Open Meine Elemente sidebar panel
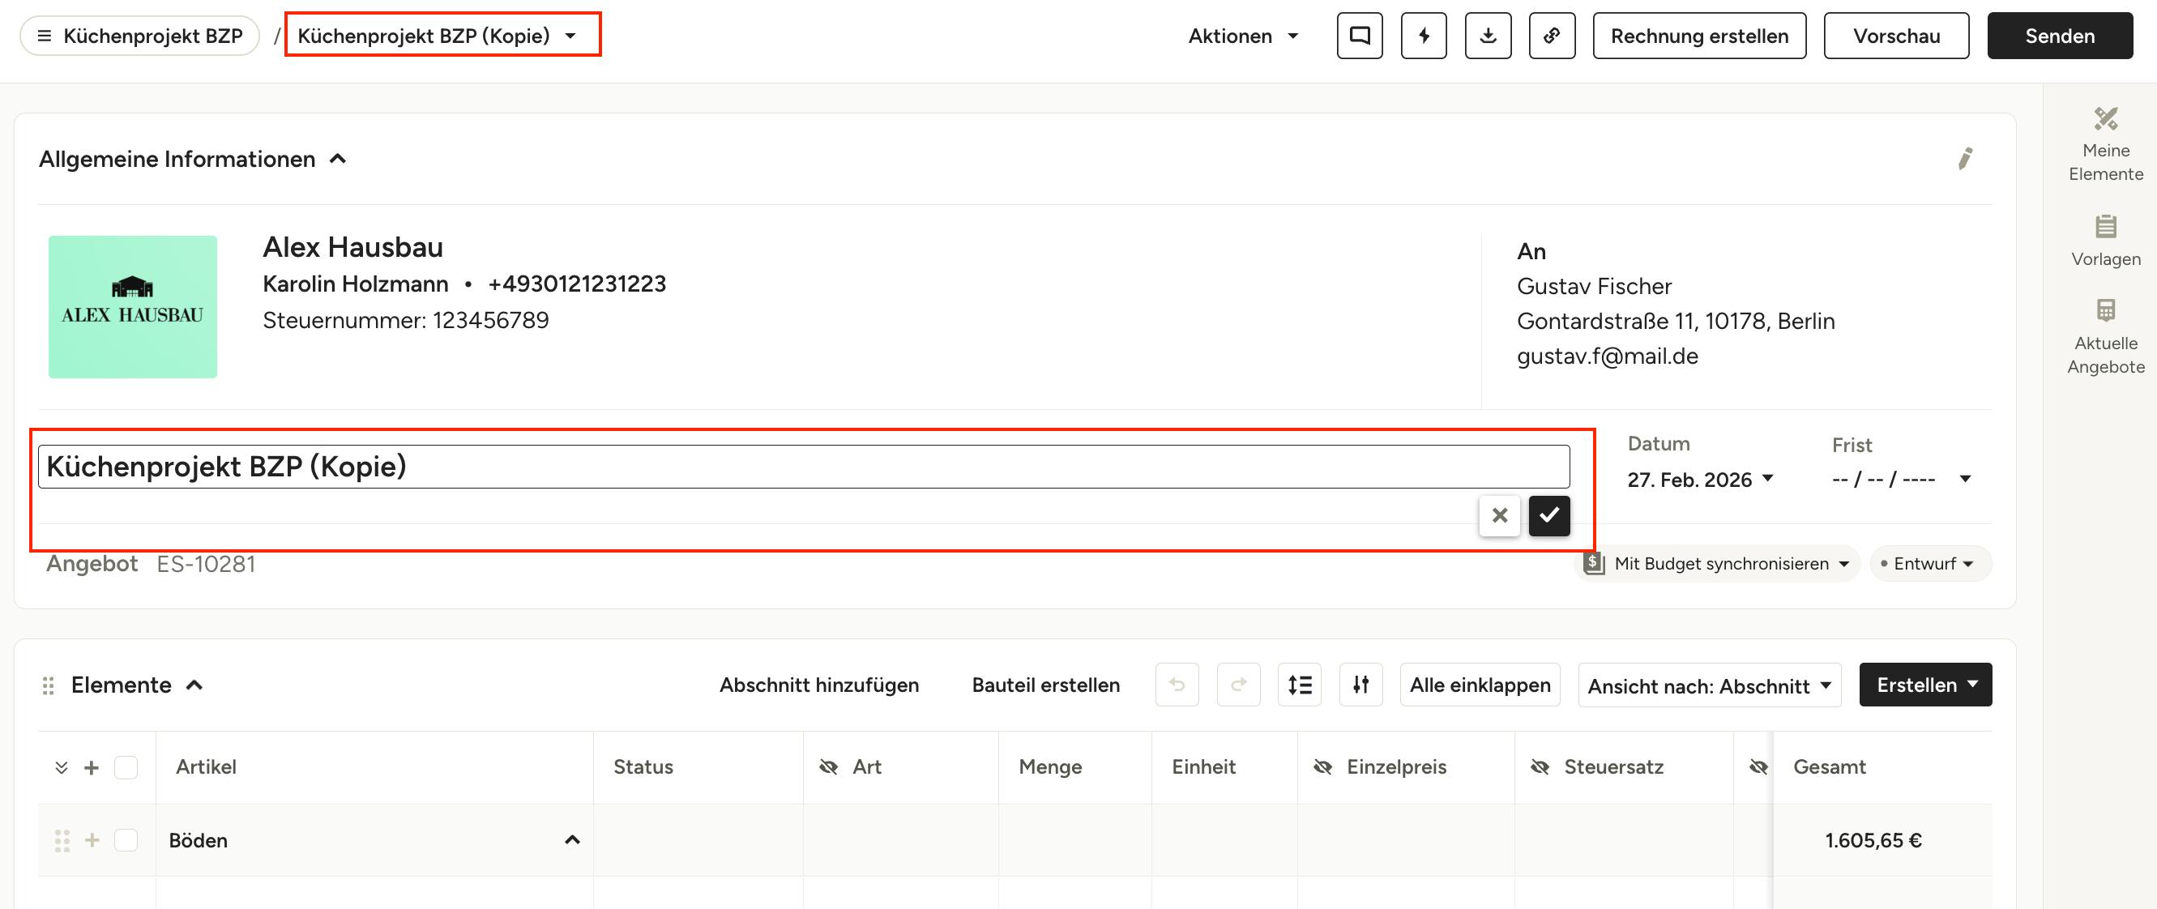 tap(2105, 145)
